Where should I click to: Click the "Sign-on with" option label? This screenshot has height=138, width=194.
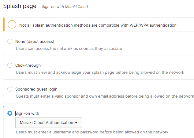pyautogui.click(x=27, y=113)
